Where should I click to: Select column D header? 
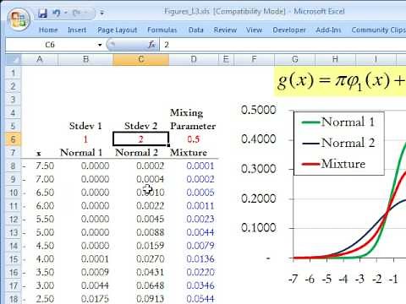pyautogui.click(x=194, y=59)
